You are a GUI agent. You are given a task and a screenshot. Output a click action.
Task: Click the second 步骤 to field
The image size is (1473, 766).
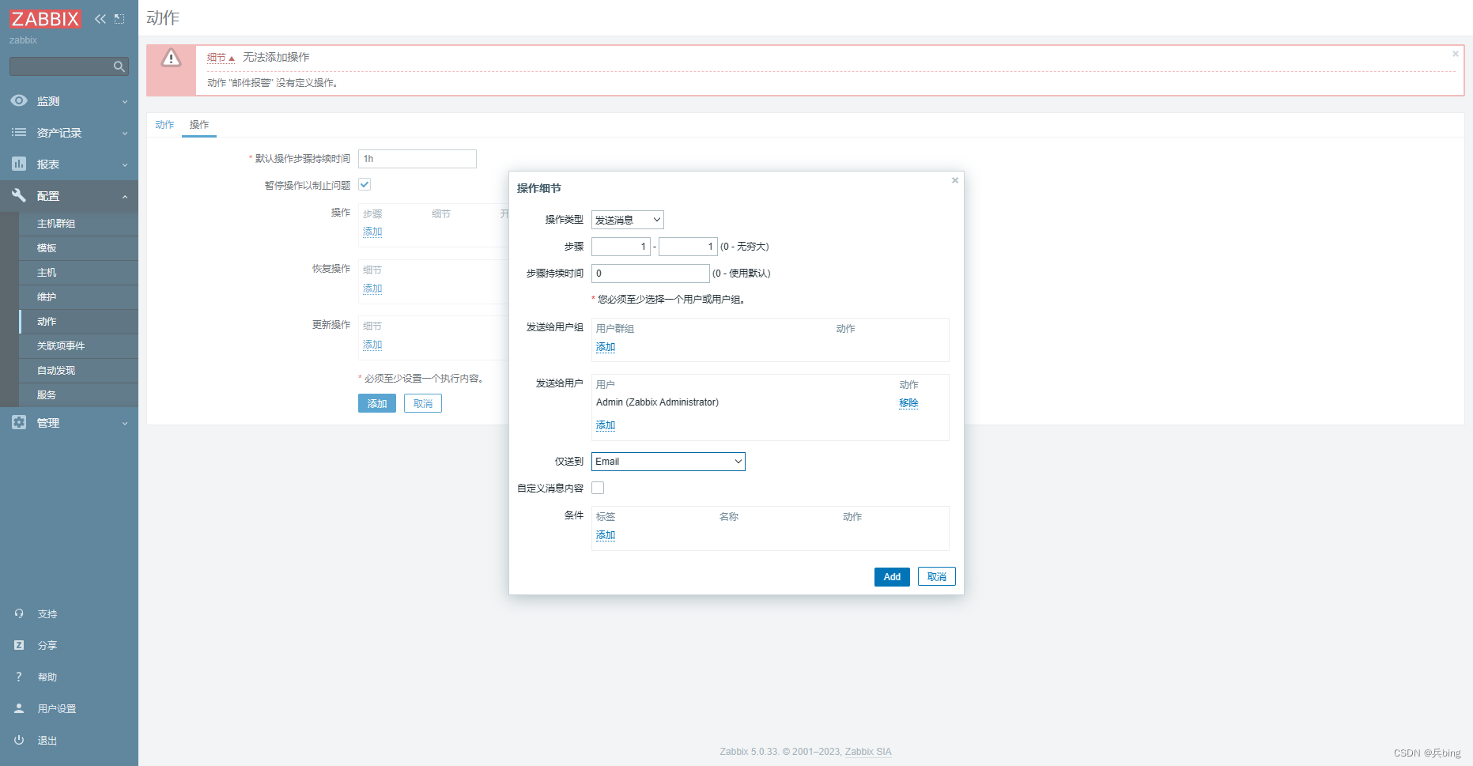pyautogui.click(x=688, y=247)
